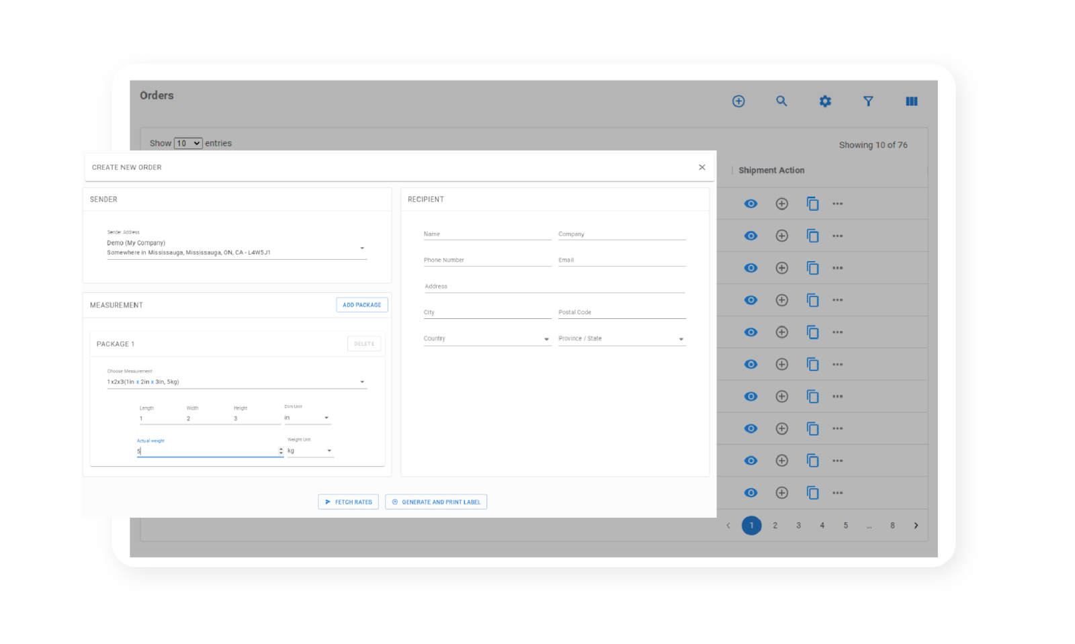Click the filter funnel icon

[868, 101]
